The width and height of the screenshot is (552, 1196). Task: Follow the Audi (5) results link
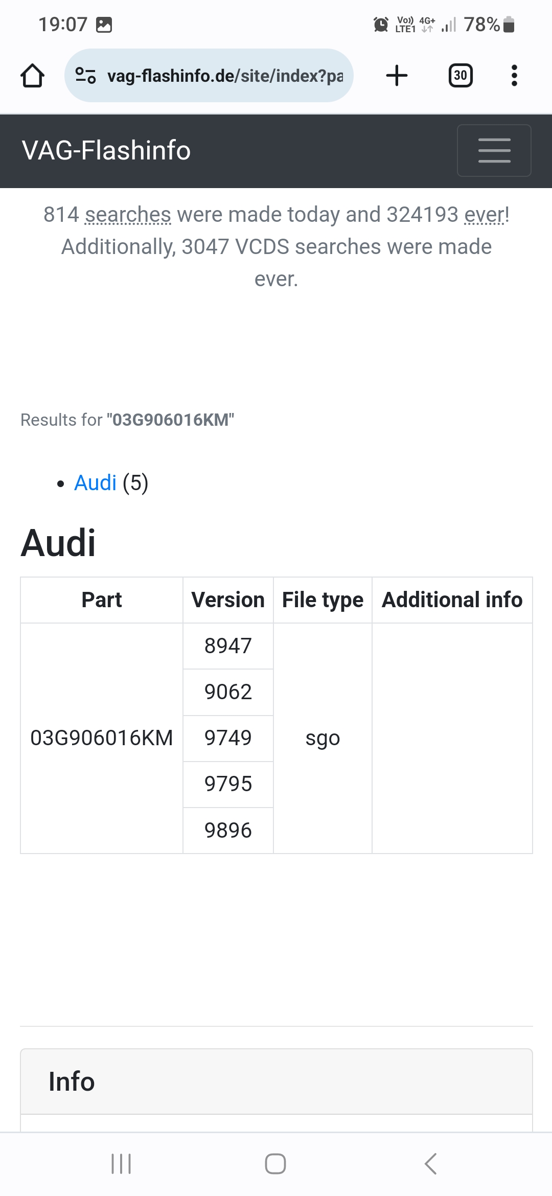(x=95, y=482)
